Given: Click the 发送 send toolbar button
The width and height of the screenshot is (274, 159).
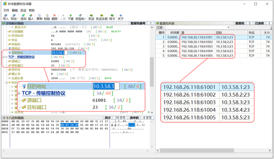Looking at the screenshot, I should click(x=91, y=17).
